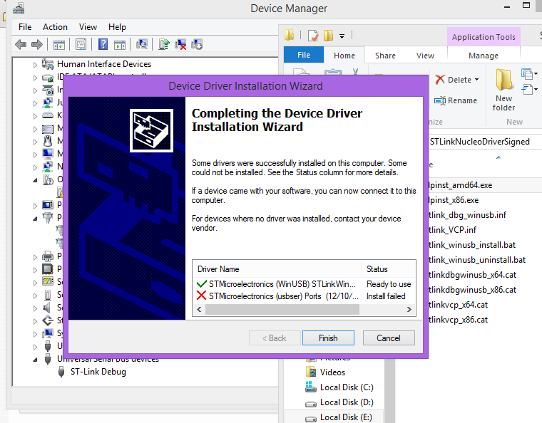Screen dimensions: 542x423
Task: Expand the Human Interface Devices node
Action: coord(35,64)
